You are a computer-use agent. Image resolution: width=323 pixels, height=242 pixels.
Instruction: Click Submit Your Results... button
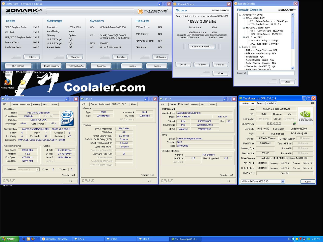tap(202, 47)
